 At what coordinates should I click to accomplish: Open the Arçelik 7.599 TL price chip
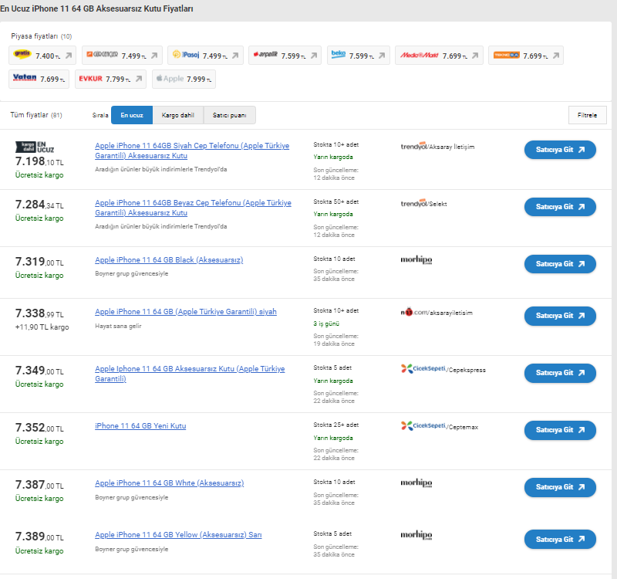click(x=285, y=55)
